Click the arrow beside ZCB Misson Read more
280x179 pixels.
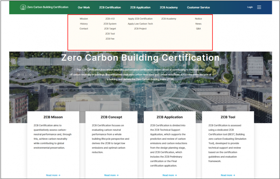coord(59,175)
